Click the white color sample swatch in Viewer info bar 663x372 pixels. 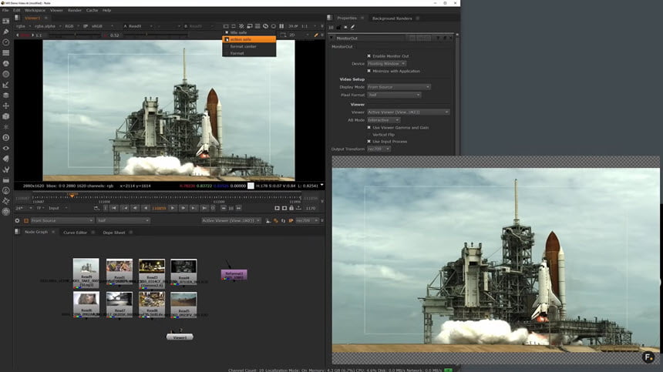click(251, 186)
